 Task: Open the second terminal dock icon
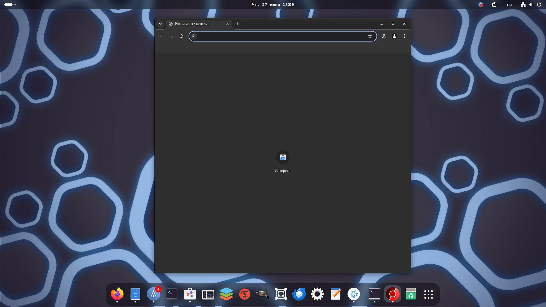click(x=375, y=294)
